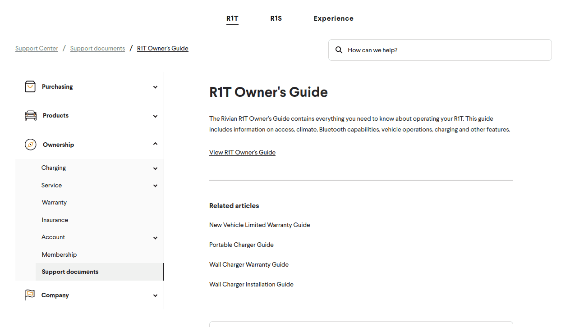Image resolution: width=570 pixels, height=327 pixels.
Task: Collapse the Ownership section chevron
Action: point(155,144)
